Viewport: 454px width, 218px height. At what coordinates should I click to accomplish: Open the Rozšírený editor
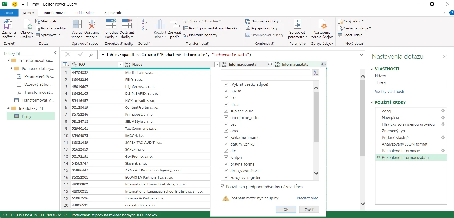(x=51, y=28)
